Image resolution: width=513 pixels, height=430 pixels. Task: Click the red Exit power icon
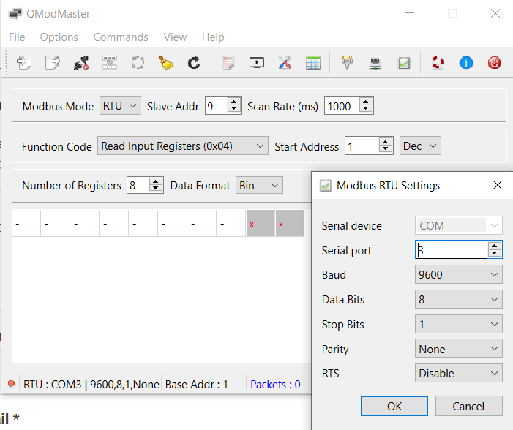(495, 63)
